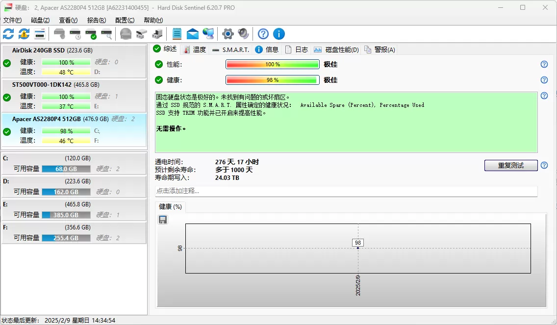
Task: Open the 报告 menu
Action: pyautogui.click(x=96, y=20)
